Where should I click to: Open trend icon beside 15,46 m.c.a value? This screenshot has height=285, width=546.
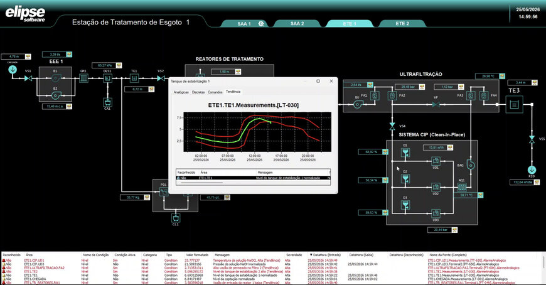pyautogui.click(x=69, y=106)
